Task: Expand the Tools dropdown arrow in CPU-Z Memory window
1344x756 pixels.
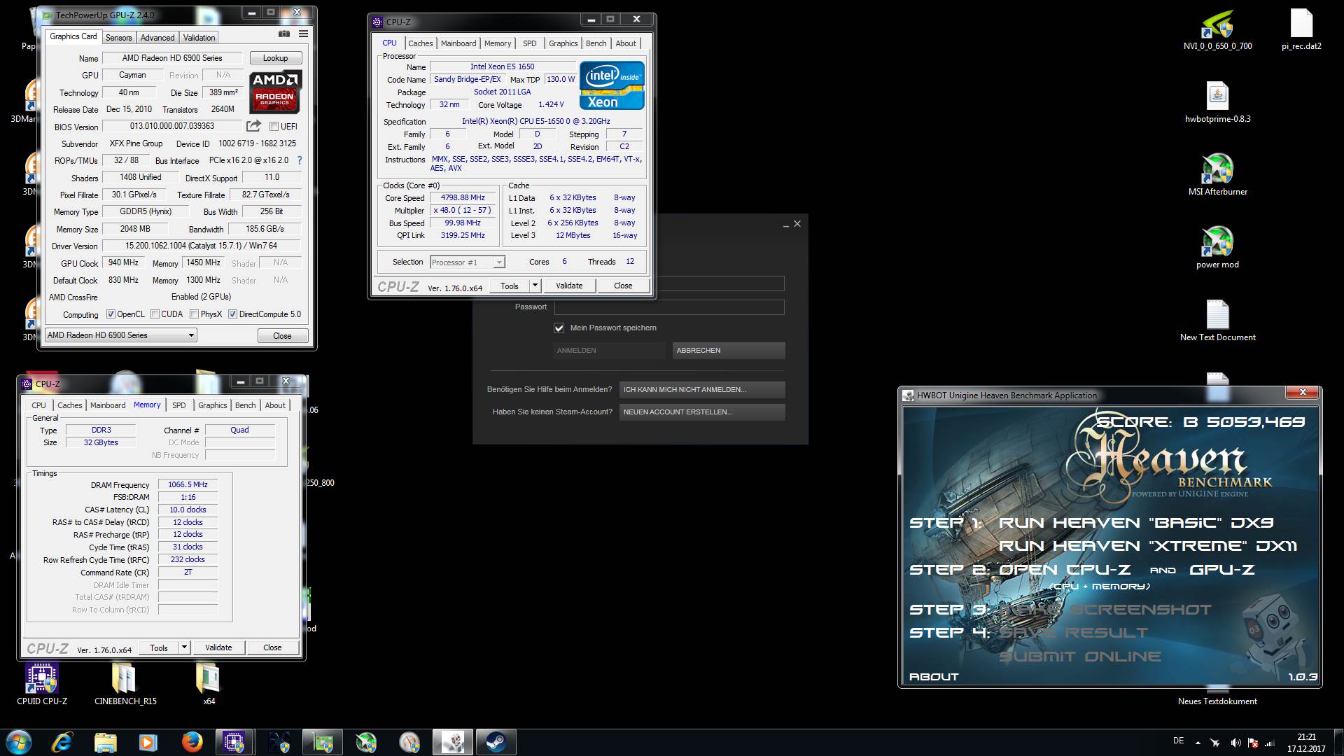Action: pyautogui.click(x=184, y=647)
